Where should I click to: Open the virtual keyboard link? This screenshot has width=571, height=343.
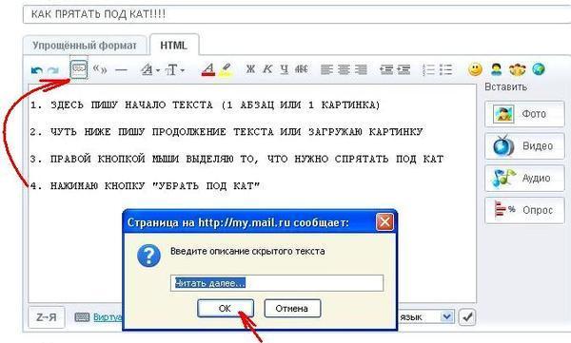108,317
